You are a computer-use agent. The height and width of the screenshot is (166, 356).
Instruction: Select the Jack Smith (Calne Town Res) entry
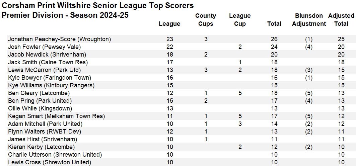(48, 62)
